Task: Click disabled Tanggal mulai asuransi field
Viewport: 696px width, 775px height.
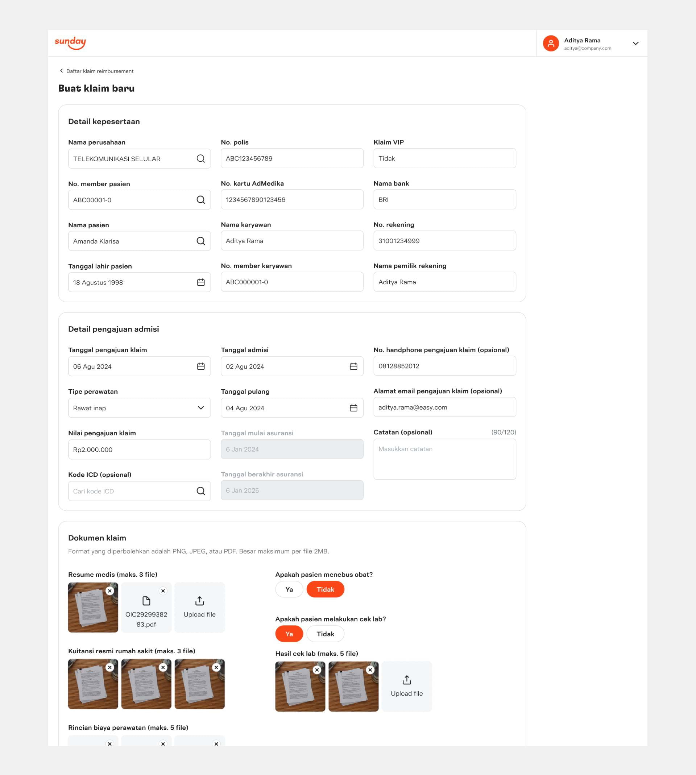Action: coord(292,449)
